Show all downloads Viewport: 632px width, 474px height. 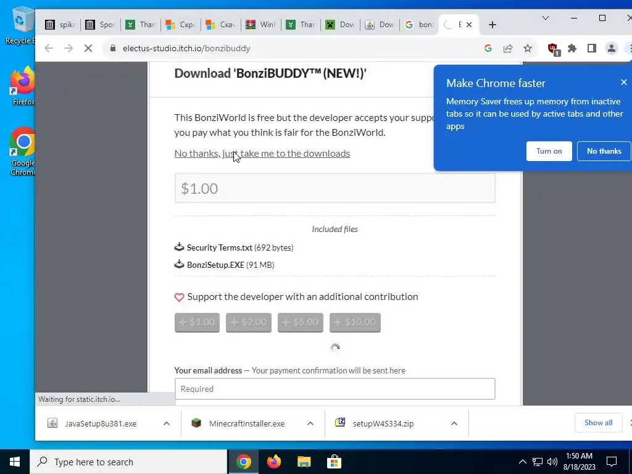pos(598,423)
